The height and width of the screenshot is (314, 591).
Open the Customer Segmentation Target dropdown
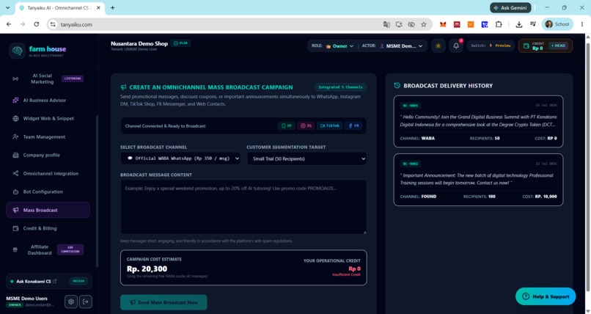coord(306,158)
